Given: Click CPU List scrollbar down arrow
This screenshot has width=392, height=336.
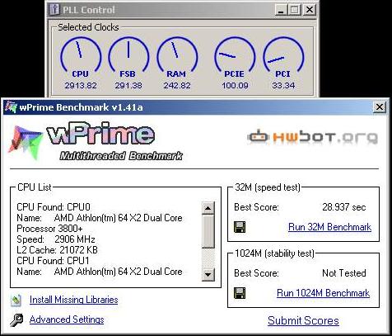Looking at the screenshot, I should click(208, 275).
